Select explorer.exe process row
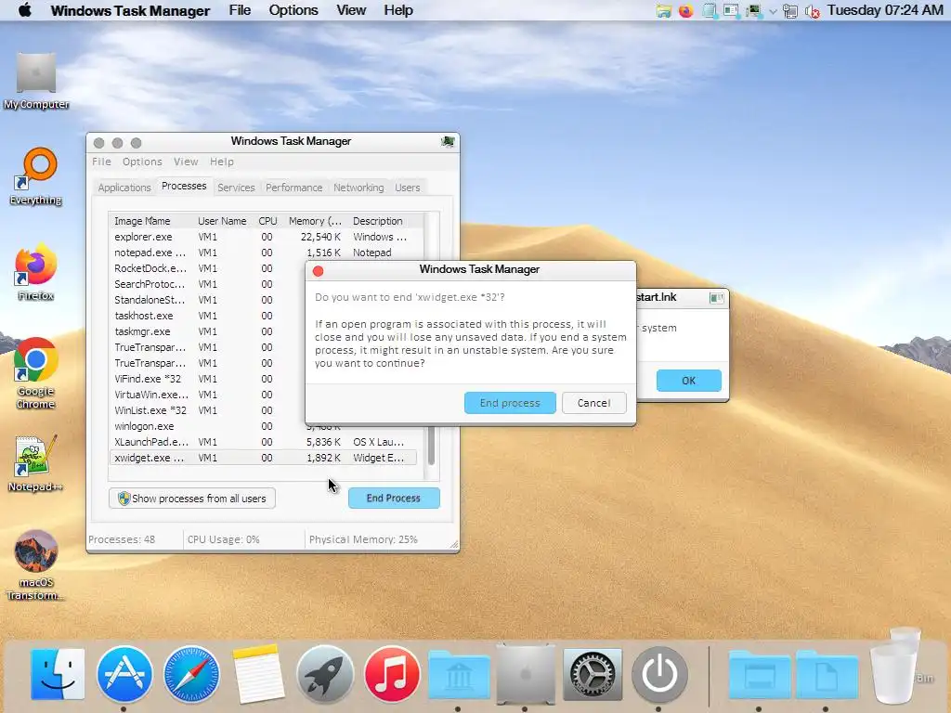This screenshot has width=951, height=713. tap(263, 237)
